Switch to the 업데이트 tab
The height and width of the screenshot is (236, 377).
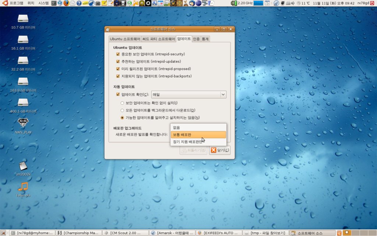(x=184, y=39)
